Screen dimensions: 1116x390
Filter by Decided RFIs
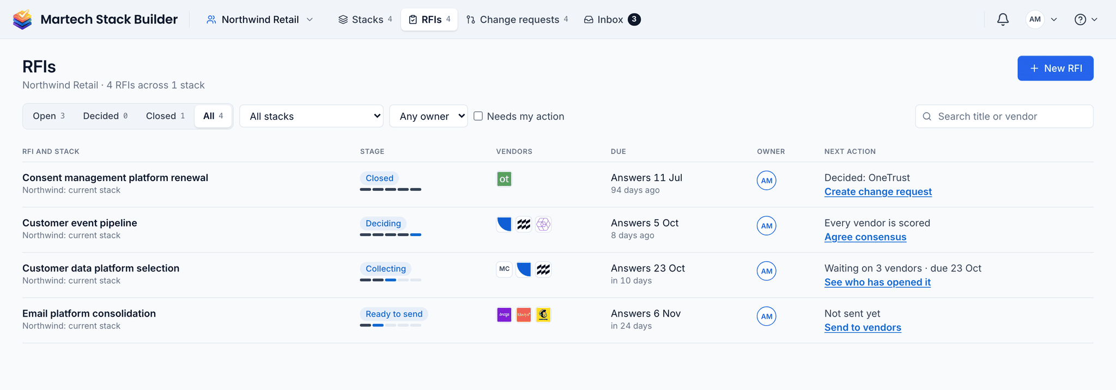(105, 116)
